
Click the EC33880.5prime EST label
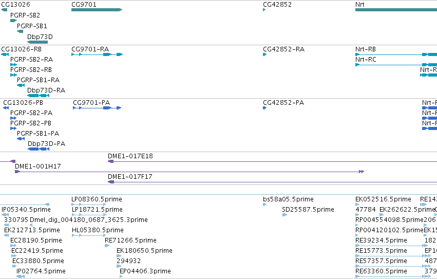[x=38, y=262]
